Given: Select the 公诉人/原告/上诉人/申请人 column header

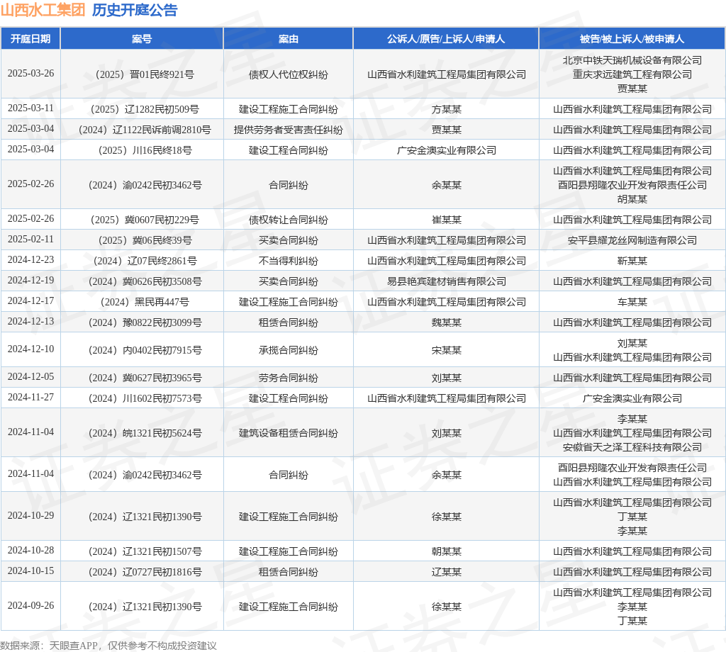Looking at the screenshot, I should (x=446, y=39).
